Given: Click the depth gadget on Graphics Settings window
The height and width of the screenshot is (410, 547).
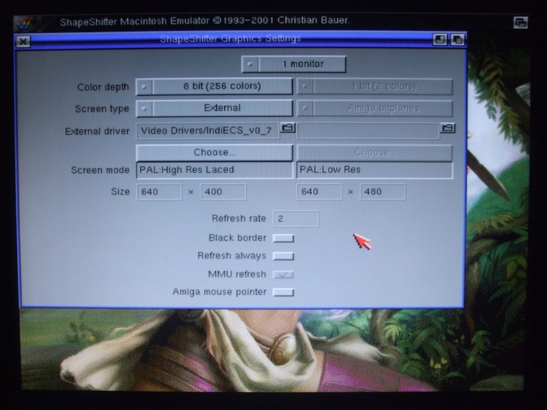Looking at the screenshot, I should (x=457, y=40).
